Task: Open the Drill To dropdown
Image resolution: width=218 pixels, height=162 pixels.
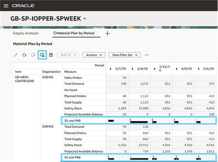Action: pos(68,55)
